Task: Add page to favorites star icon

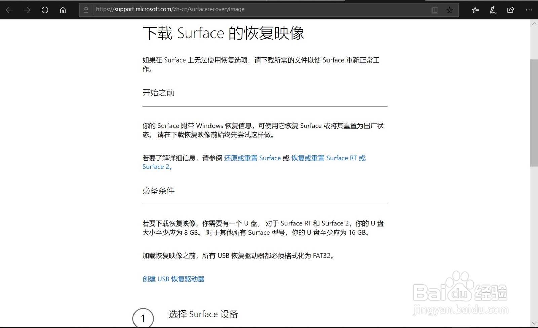Action: pos(450,10)
